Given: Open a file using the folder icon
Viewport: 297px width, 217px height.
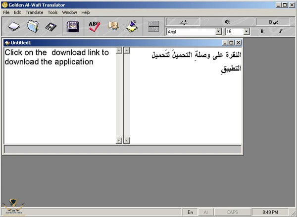Looking at the screenshot, I should tap(32, 26).
